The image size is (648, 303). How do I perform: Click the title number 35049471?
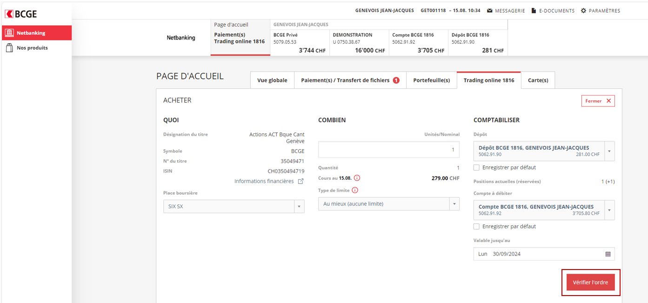(x=293, y=161)
